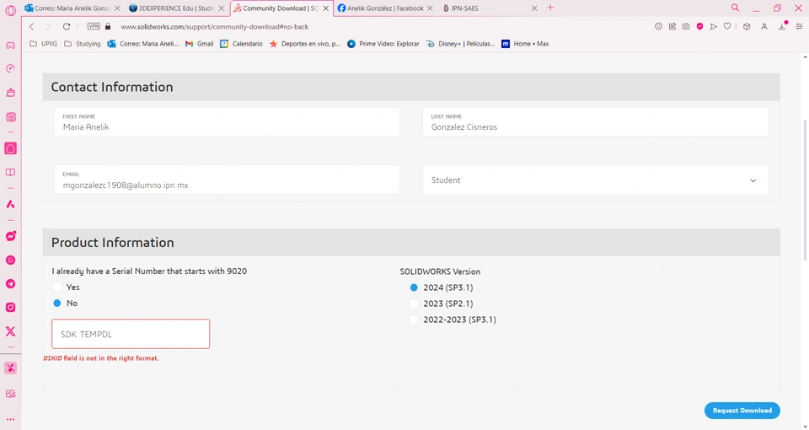Take a snapshot with camera icon
809x430 pixels.
pyautogui.click(x=686, y=26)
